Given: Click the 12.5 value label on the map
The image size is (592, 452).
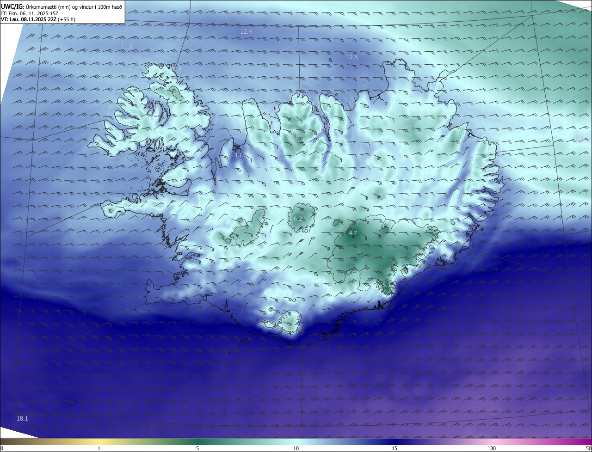Looking at the screenshot, I should coord(352,57).
